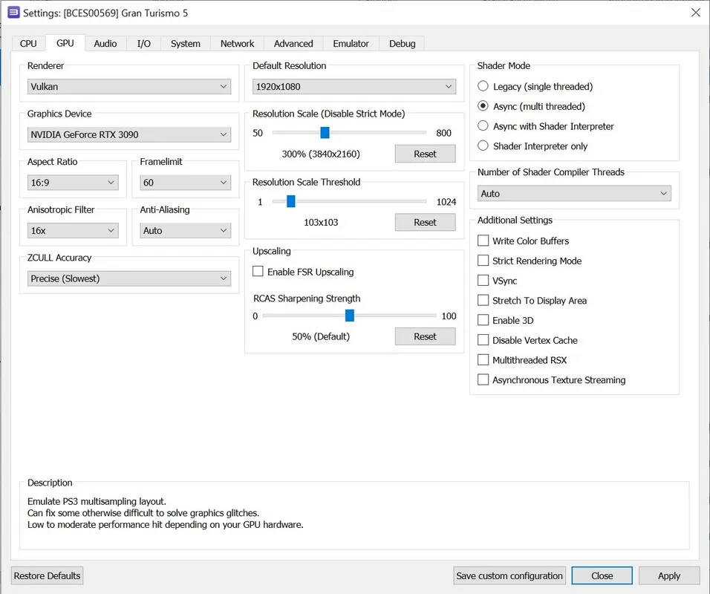Reset the RCAS Sharpening Strength
The height and width of the screenshot is (594, 710).
click(426, 336)
